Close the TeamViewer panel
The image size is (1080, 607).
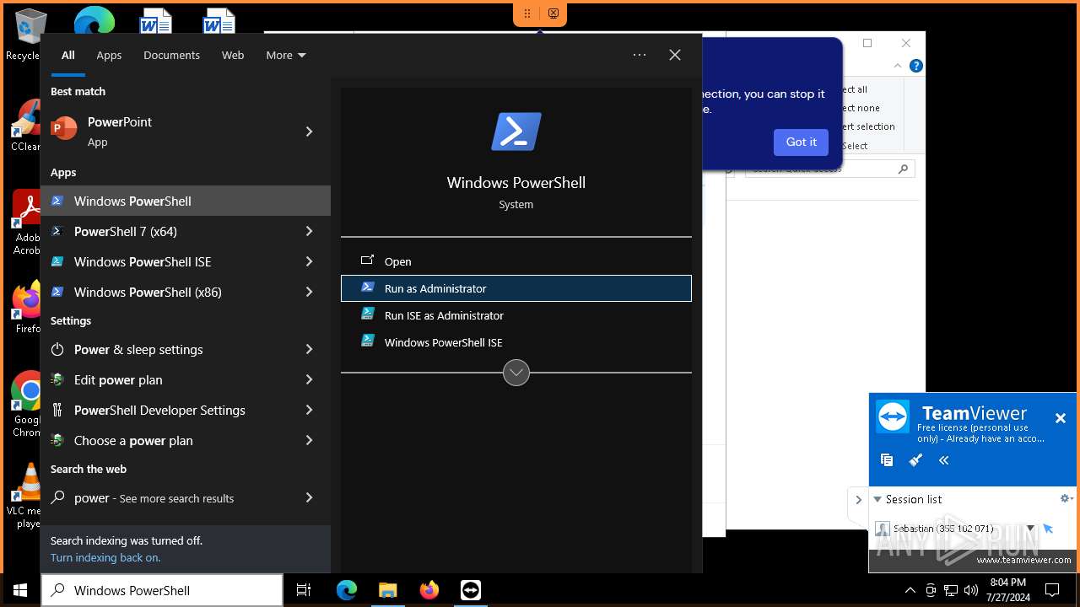click(x=1061, y=418)
